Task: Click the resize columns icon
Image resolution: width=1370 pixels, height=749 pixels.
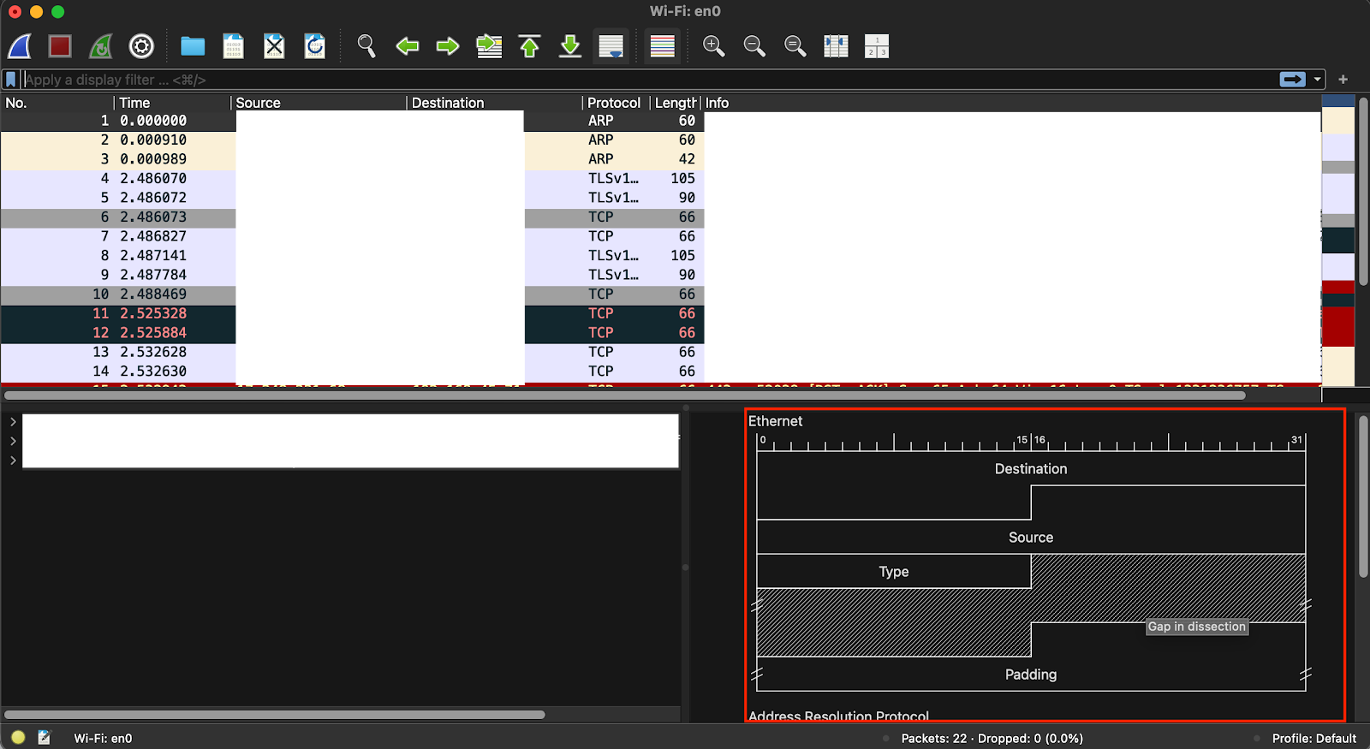Action: (x=836, y=46)
